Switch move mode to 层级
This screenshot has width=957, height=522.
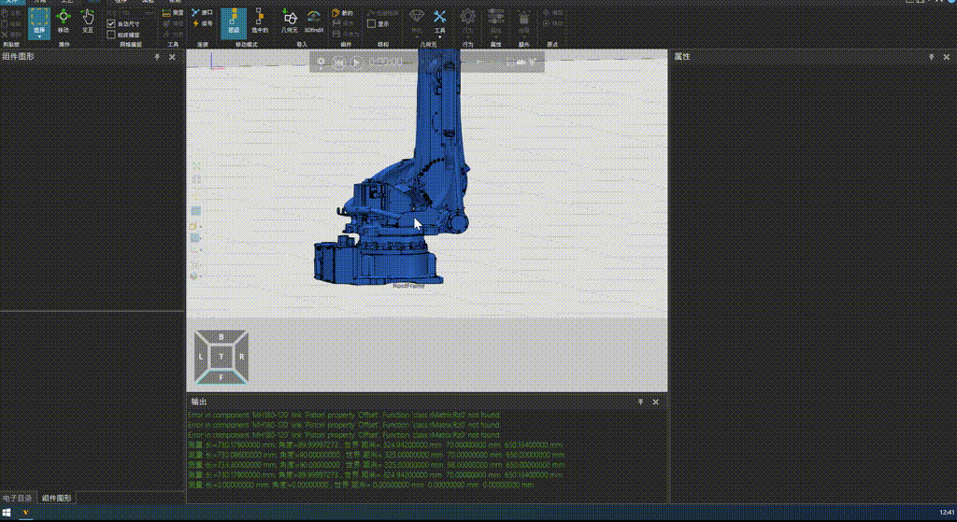tap(233, 22)
